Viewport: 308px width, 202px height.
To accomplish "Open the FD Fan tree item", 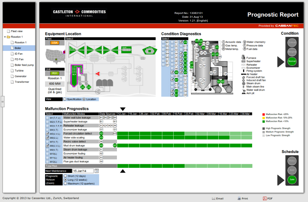I will coord(19,59).
